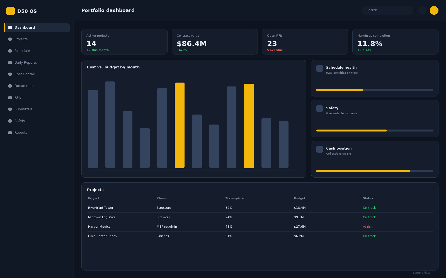Open the Reports navigation label
This screenshot has width=446, height=278.
(21, 133)
